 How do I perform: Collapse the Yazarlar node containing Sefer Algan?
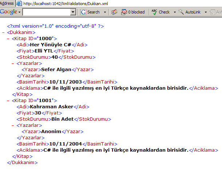(13, 63)
